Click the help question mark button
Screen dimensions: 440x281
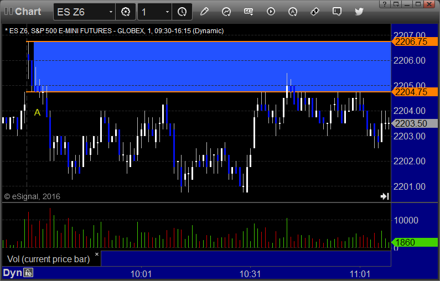(385, 4)
